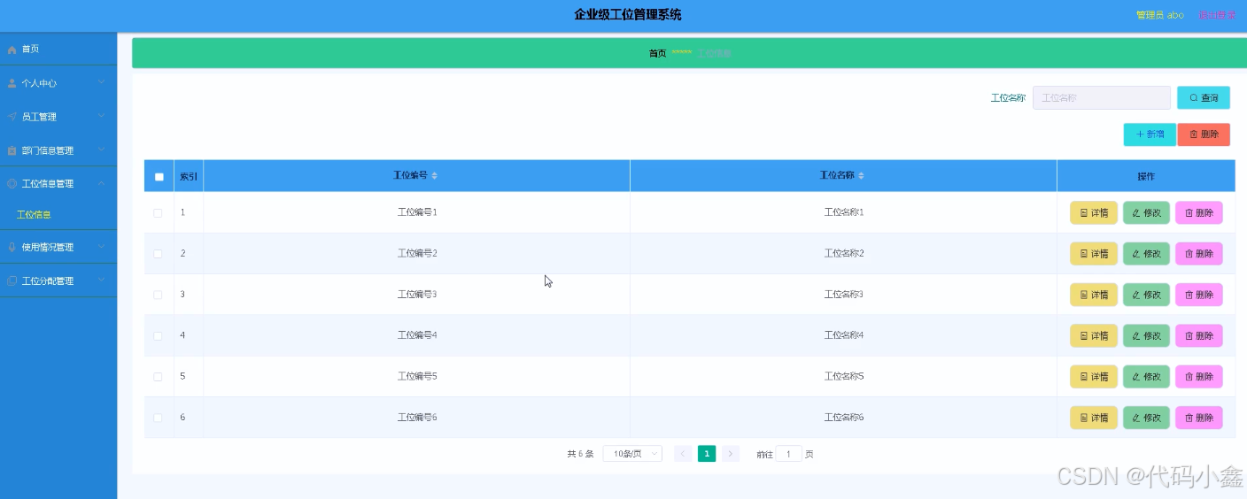
Task: Open the 使用情况管理 sidebar menu
Action: (58, 247)
